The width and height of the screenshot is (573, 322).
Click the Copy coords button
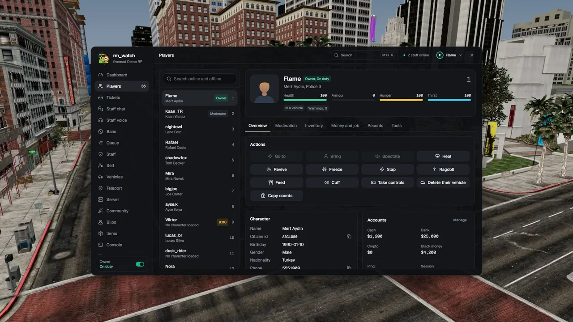[277, 195]
